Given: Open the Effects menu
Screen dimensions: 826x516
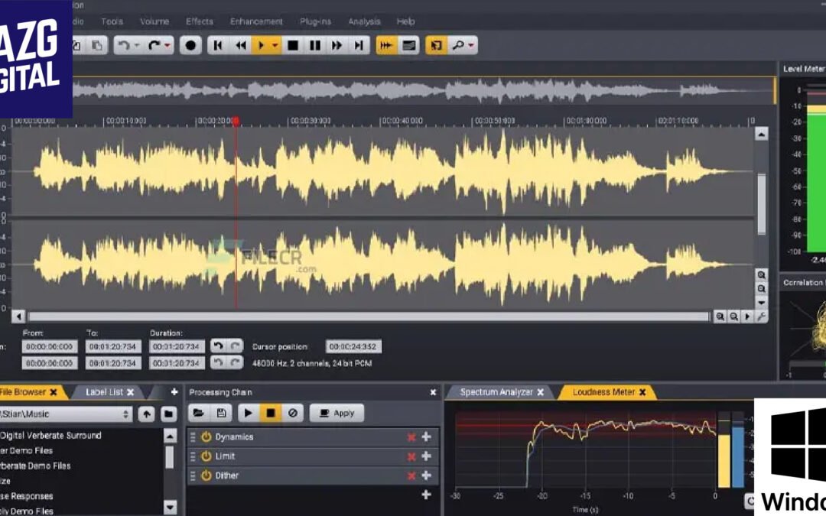Looking at the screenshot, I should point(200,21).
